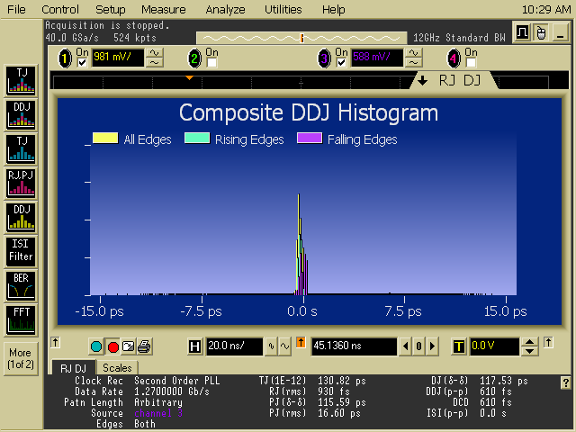Click the Rising Edges teal legend swatch
576x432 pixels.
point(197,139)
